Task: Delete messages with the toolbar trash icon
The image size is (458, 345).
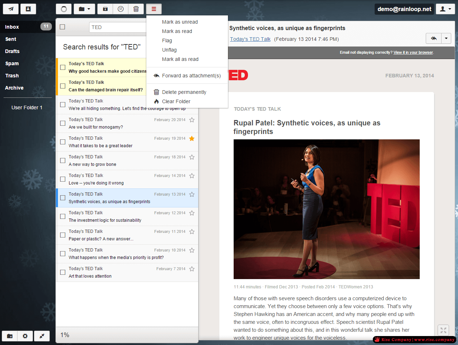Action: [x=136, y=9]
